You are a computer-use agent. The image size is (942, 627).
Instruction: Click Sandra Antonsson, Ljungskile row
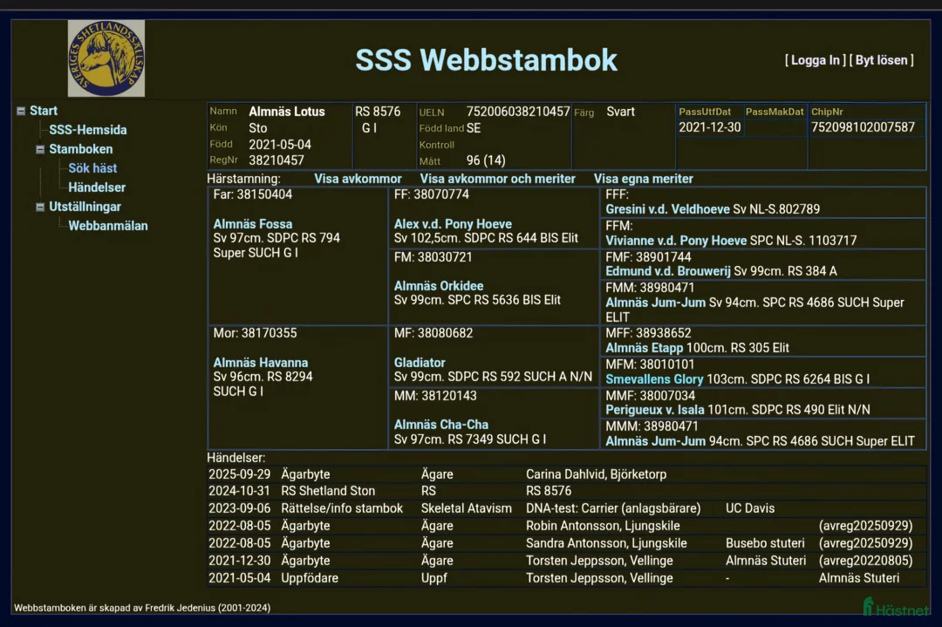pos(566,543)
